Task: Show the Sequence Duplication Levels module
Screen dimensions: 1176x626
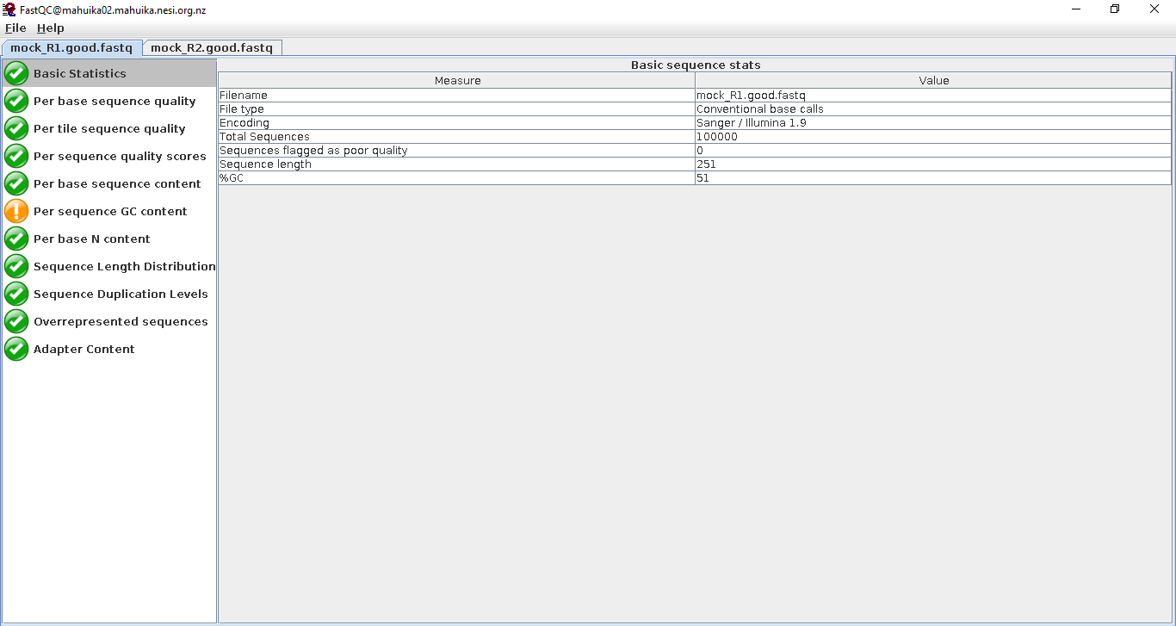Action: [121, 294]
